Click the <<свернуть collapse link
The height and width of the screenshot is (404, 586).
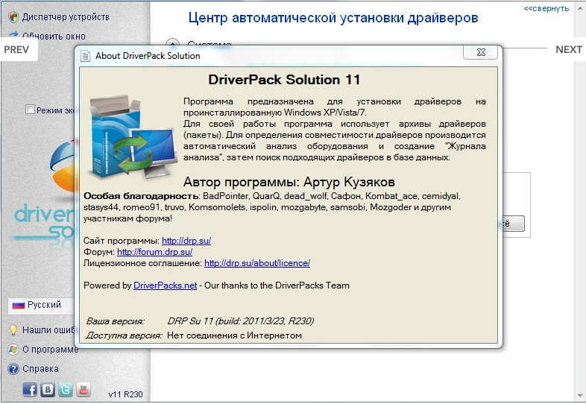(546, 9)
